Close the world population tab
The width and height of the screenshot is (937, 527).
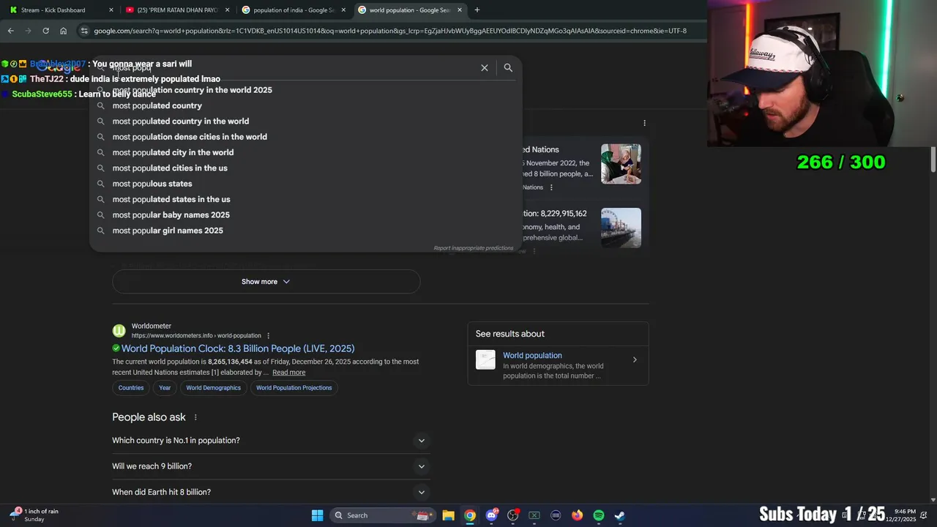click(x=460, y=10)
